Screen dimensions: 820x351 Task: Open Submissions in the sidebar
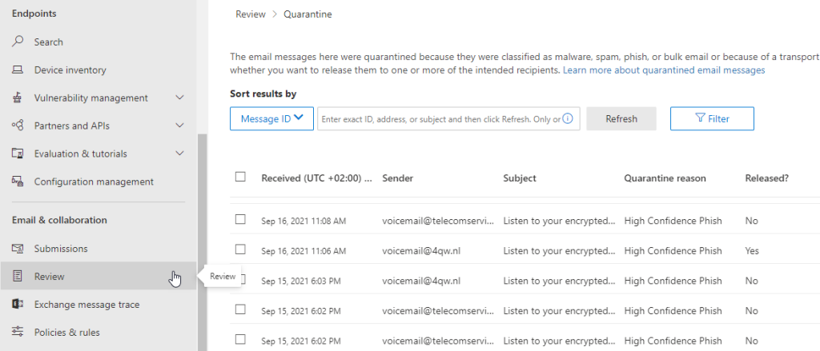click(x=61, y=249)
